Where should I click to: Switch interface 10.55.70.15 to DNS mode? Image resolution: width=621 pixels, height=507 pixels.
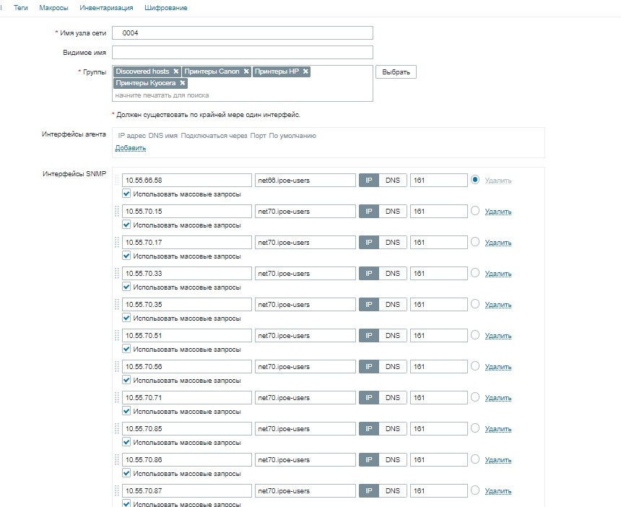coord(391,209)
